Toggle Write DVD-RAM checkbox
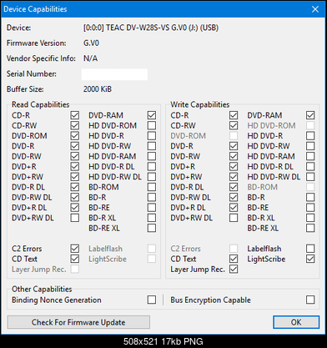The image size is (327, 348). [310, 115]
